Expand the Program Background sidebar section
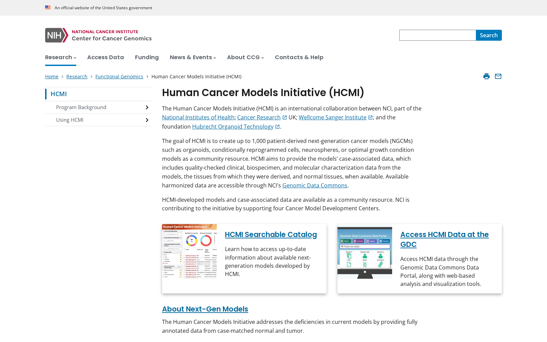 pos(147,107)
